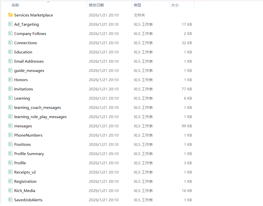Screen dimensions: 263x206
Task: Click the Excel icon next to Ad_Targeting
Action: click(x=10, y=24)
